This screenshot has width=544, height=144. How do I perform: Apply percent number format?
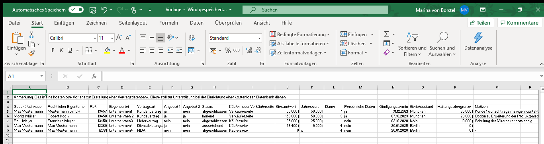[x=228, y=50]
